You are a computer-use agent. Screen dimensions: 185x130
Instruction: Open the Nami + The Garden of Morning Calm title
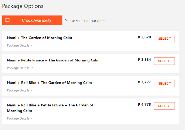click(39, 38)
